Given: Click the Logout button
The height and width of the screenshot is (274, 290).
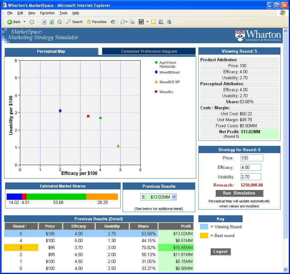Looking at the screenshot, I should click(221, 252).
